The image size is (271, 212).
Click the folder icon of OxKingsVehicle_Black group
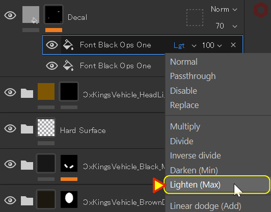27,165
